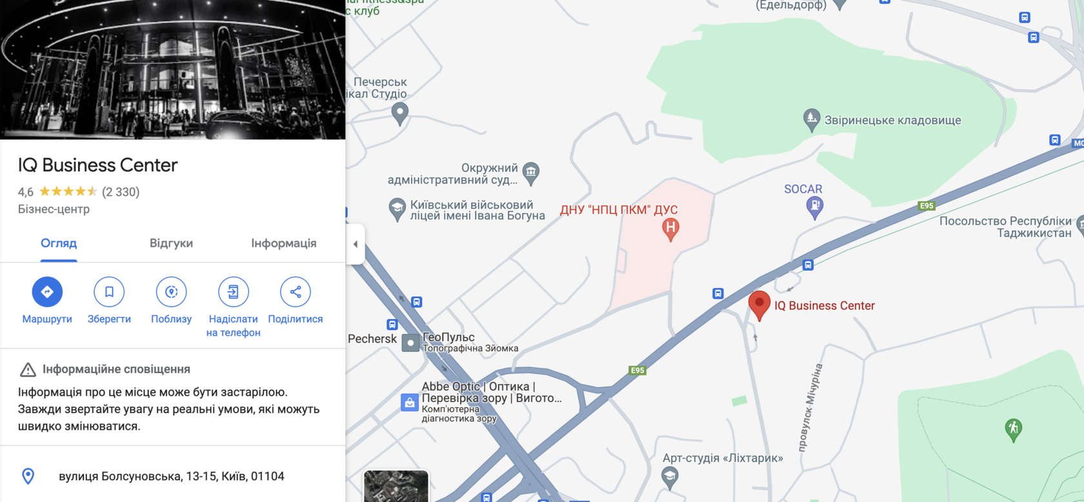This screenshot has height=502, width=1084.
Task: Open ГеоПульс map marker
Action: (x=410, y=343)
